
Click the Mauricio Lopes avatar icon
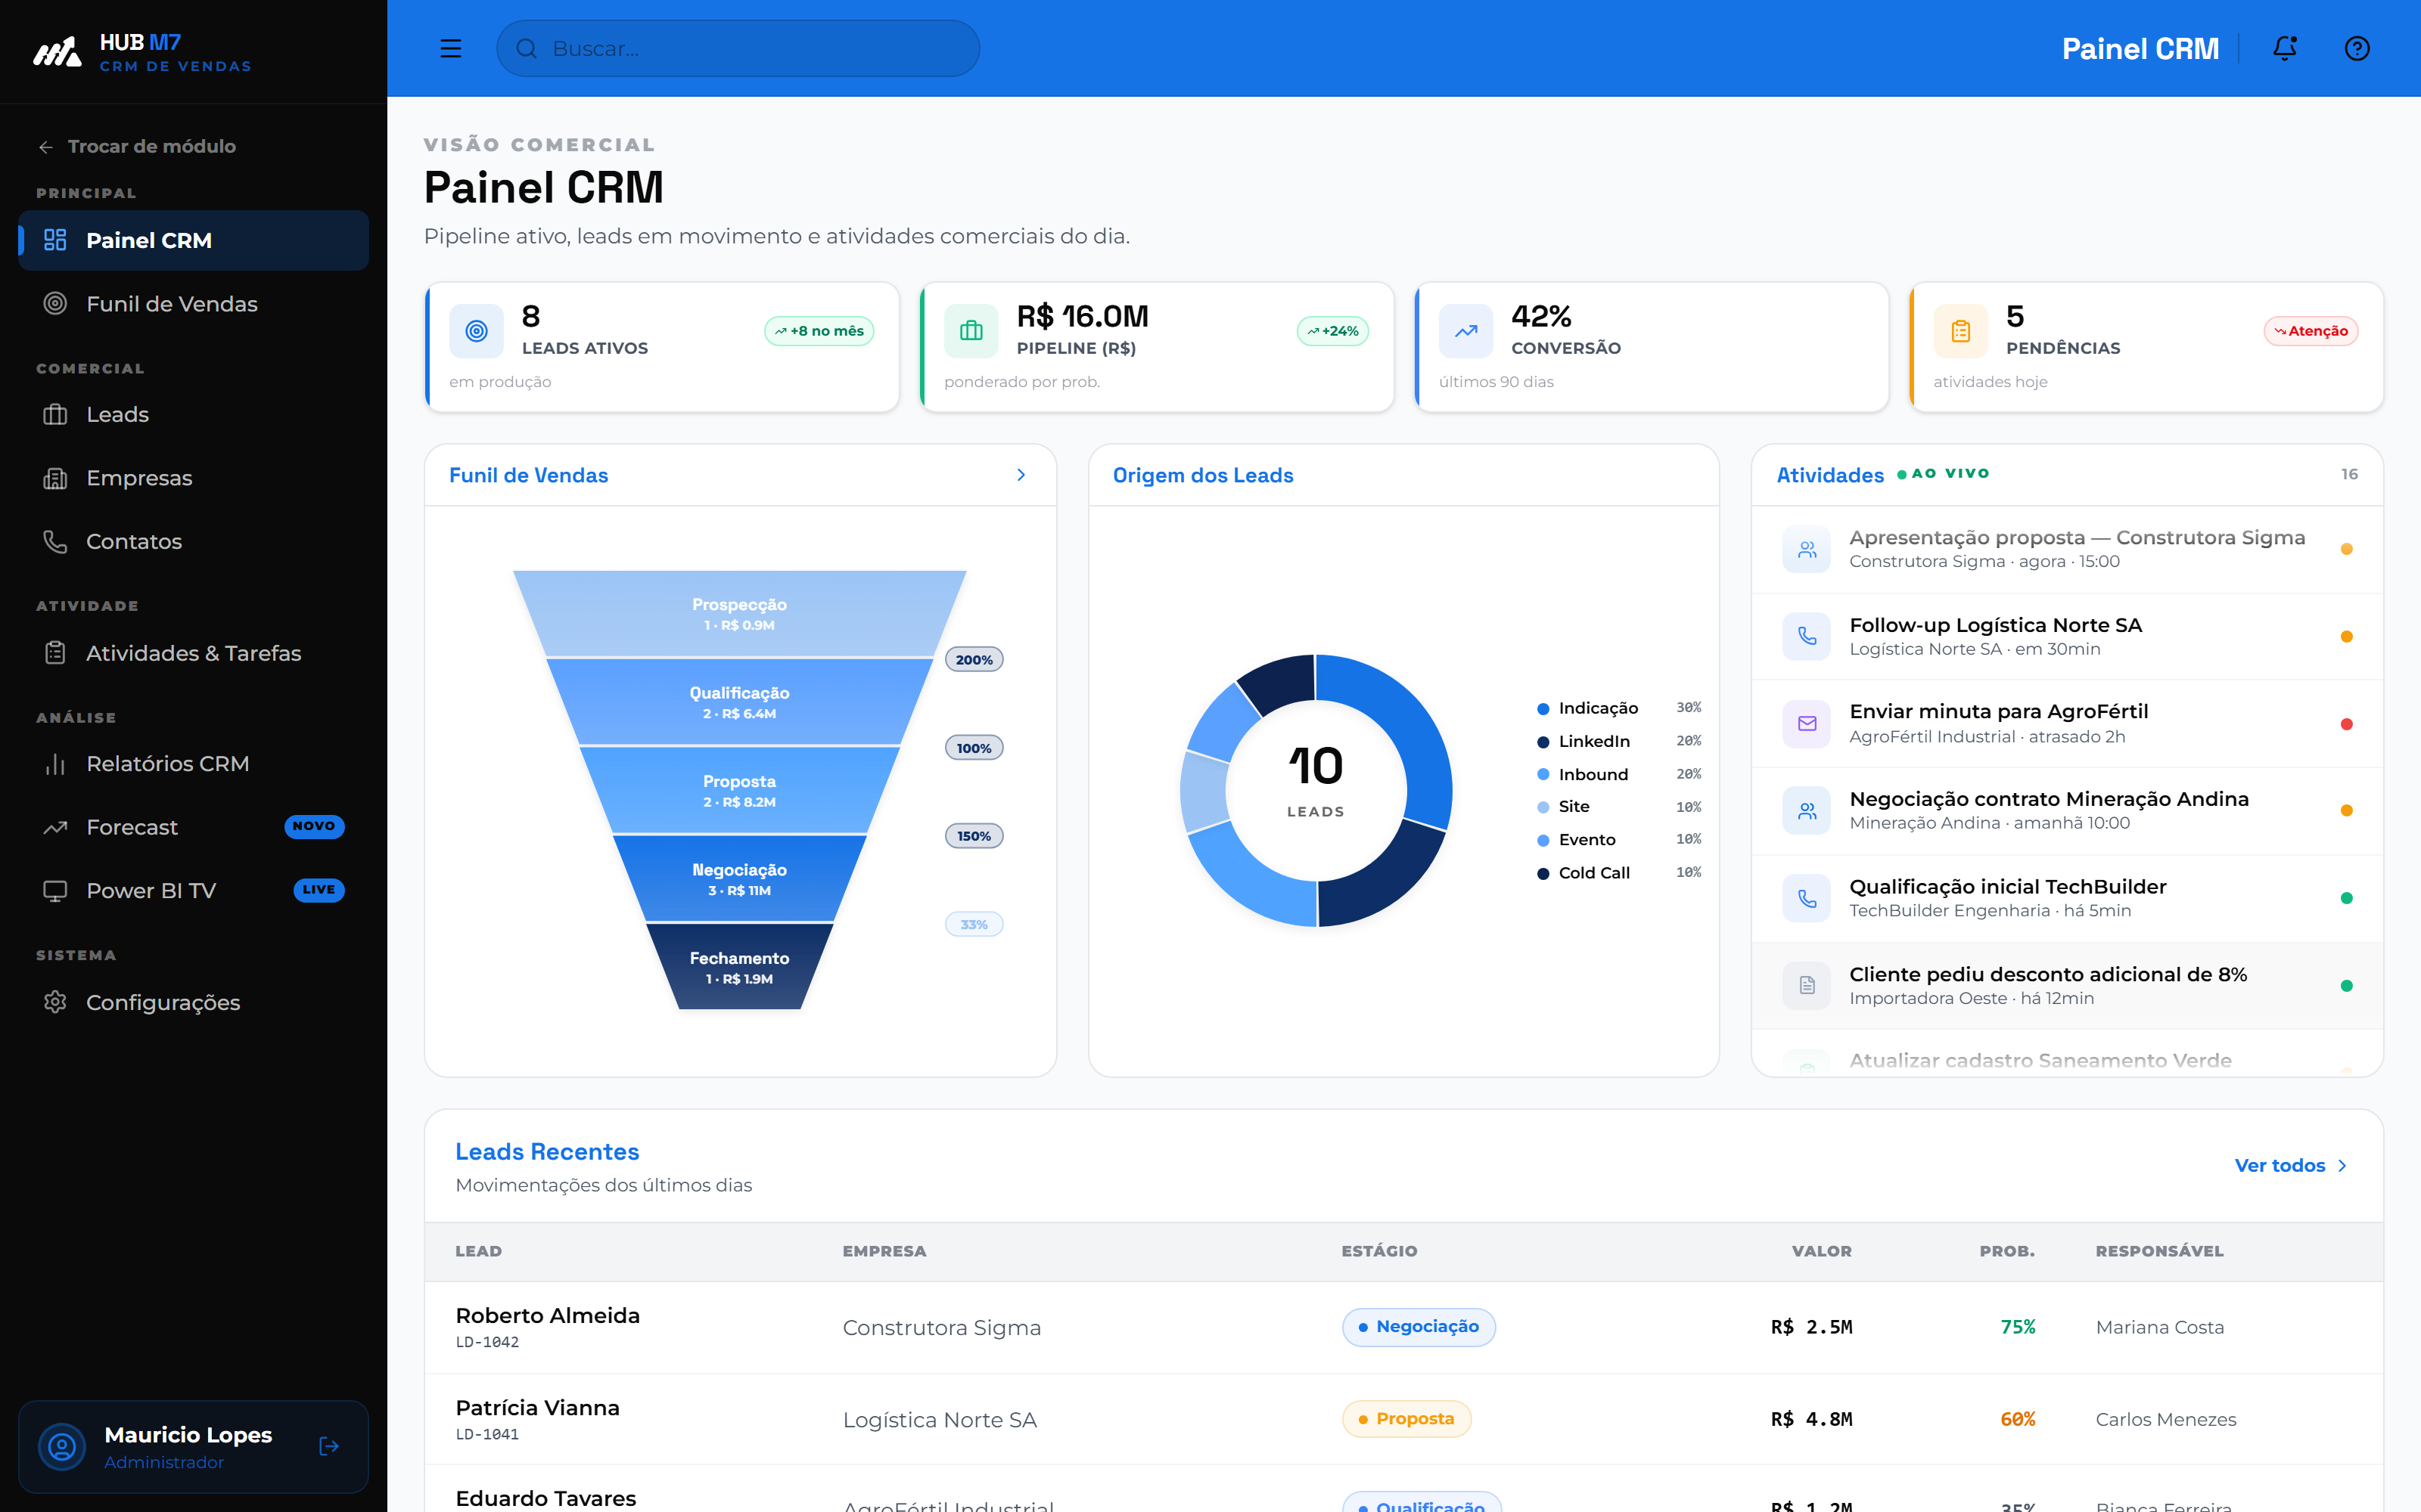click(x=62, y=1446)
